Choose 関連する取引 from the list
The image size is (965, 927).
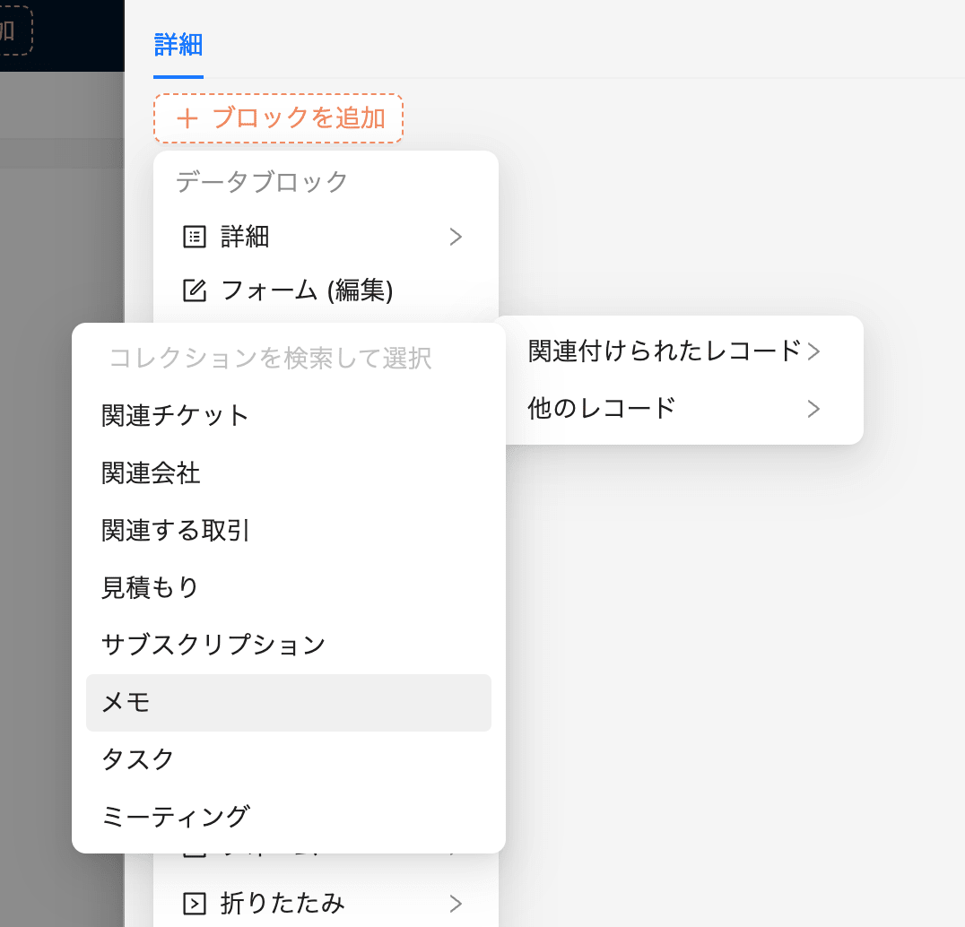[x=288, y=531]
